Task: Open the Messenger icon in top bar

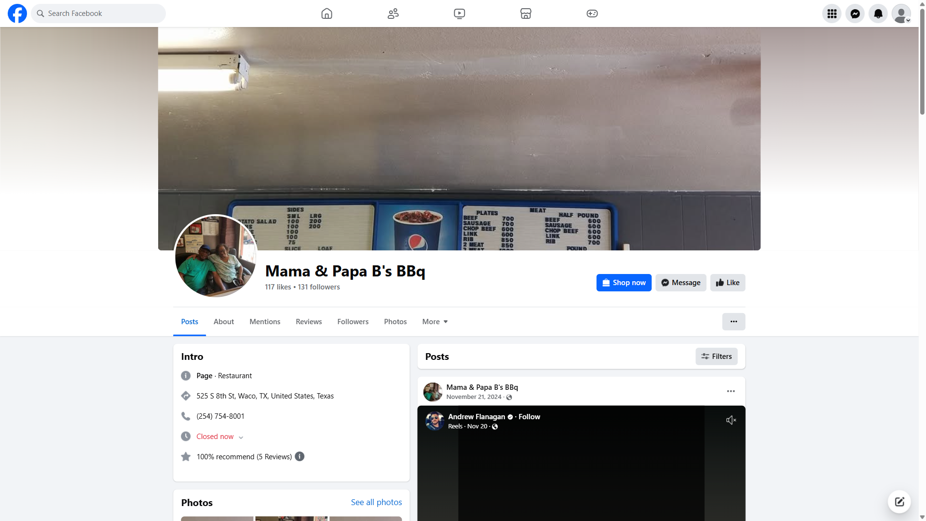Action: coord(855,14)
